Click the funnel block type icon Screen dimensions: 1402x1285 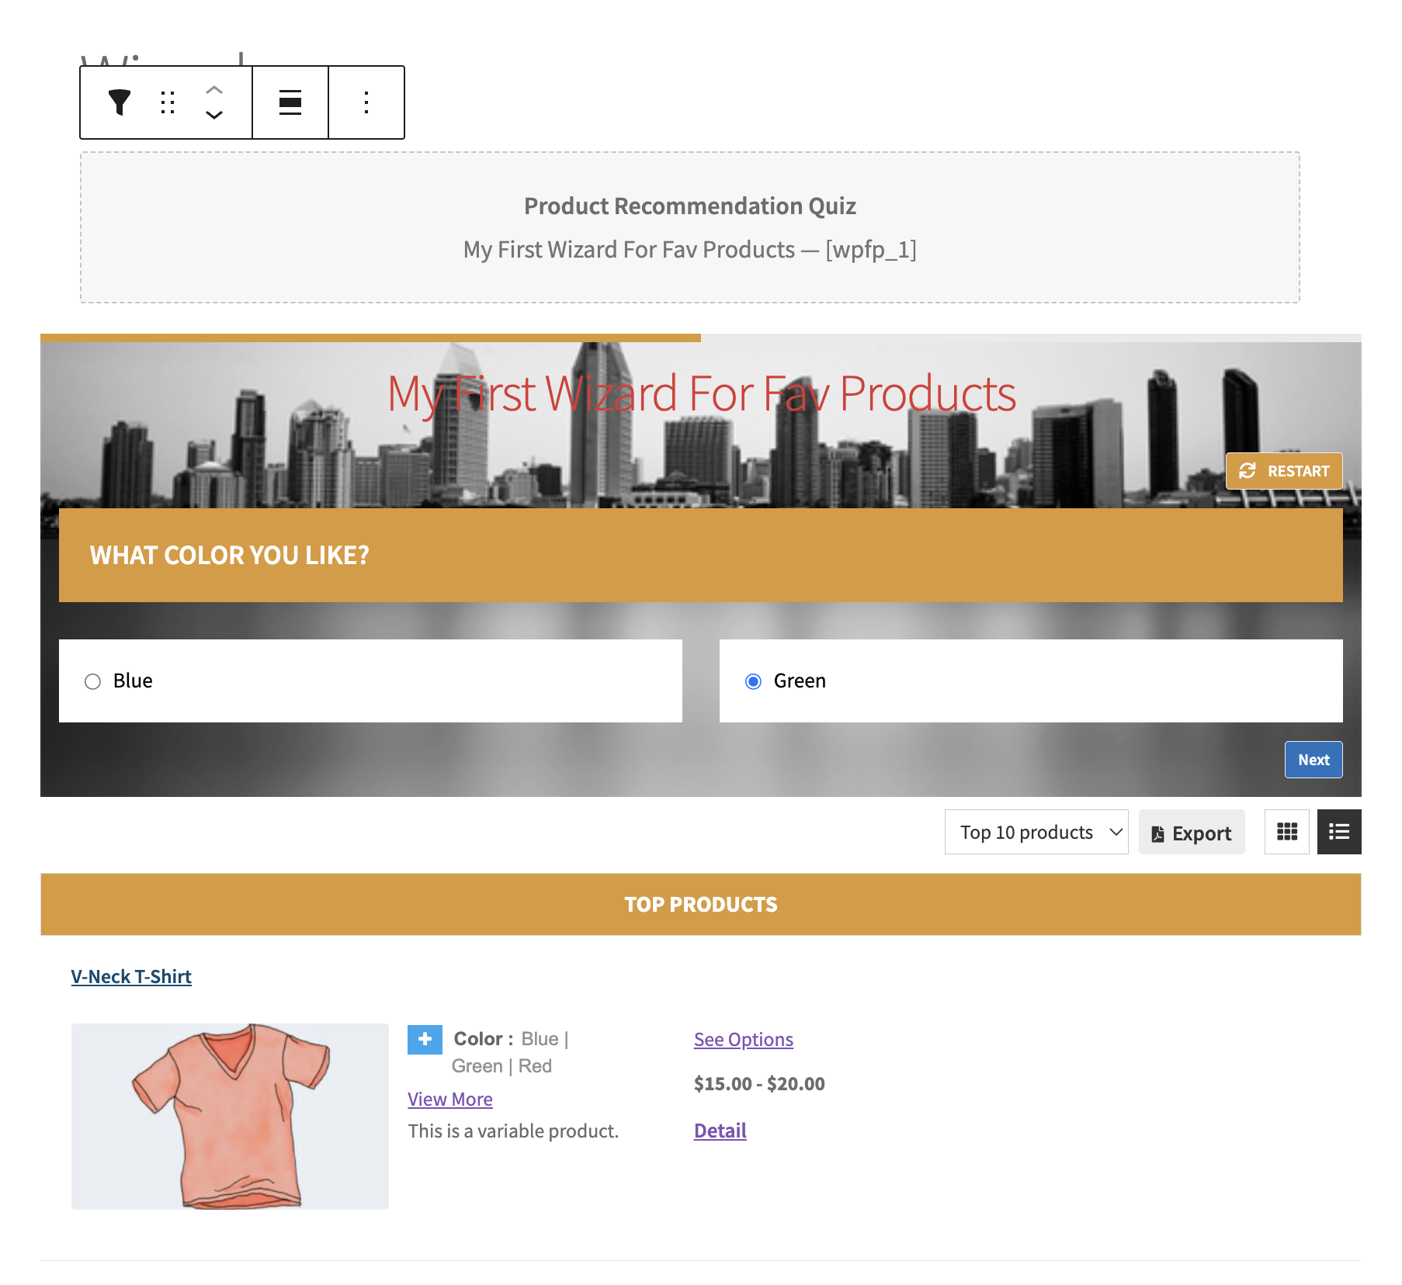coord(120,102)
